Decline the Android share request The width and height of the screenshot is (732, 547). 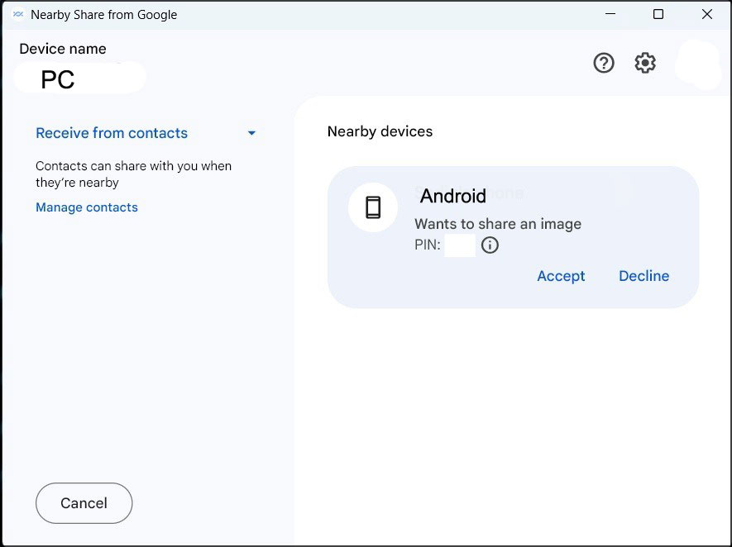tap(643, 276)
